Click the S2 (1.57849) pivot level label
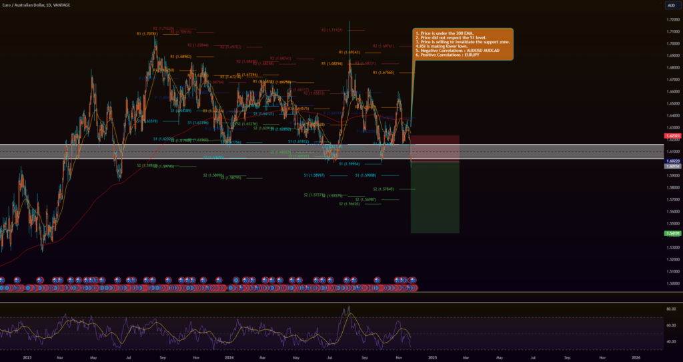Image resolution: width=683 pixels, height=362 pixels. point(384,189)
